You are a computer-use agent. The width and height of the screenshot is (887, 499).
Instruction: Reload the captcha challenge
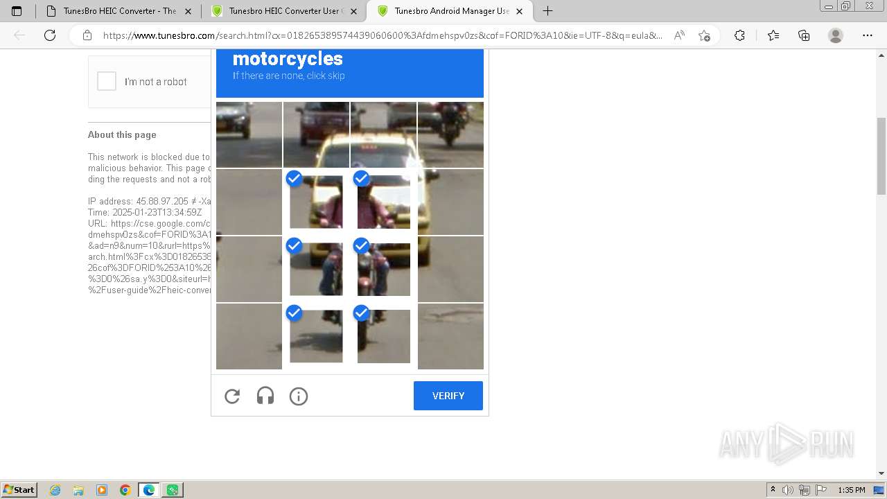232,396
